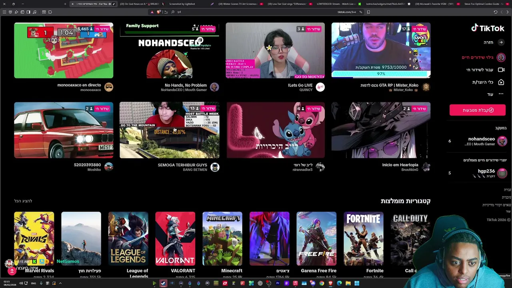Open the Inicio em Heartopia stream
The height and width of the screenshot is (288, 512).
(381, 130)
